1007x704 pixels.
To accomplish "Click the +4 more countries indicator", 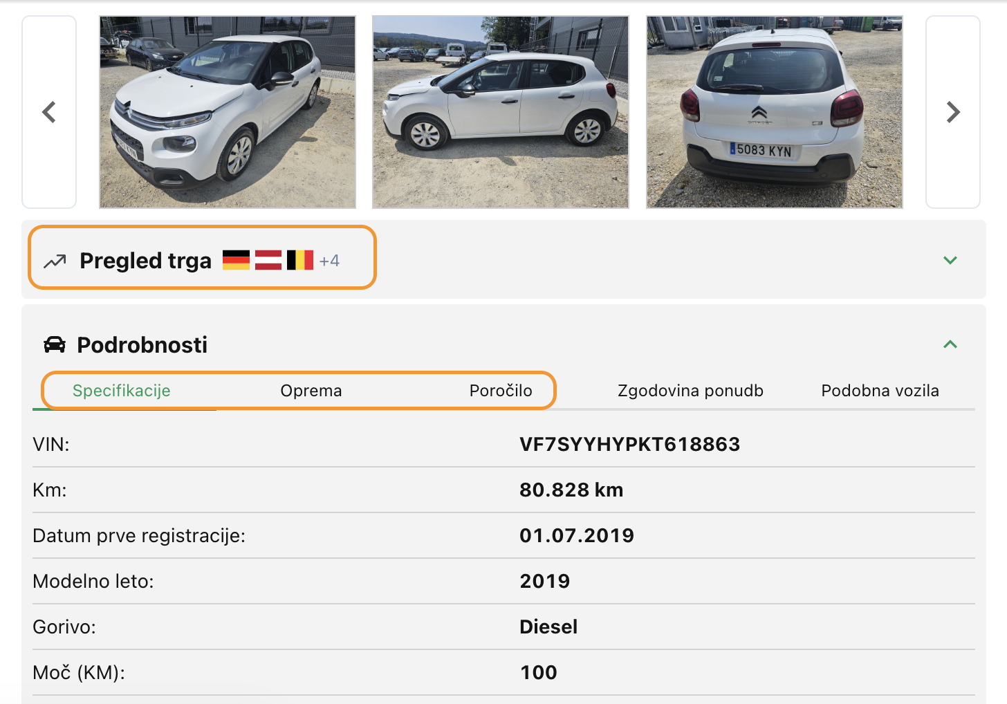I will pyautogui.click(x=329, y=261).
